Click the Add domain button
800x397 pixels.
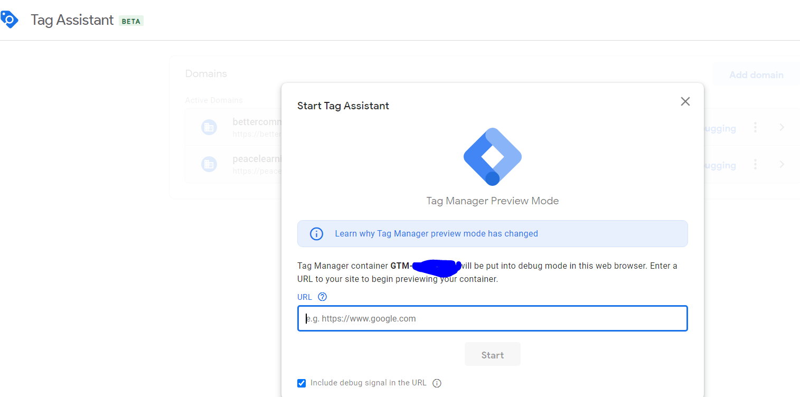(x=756, y=75)
